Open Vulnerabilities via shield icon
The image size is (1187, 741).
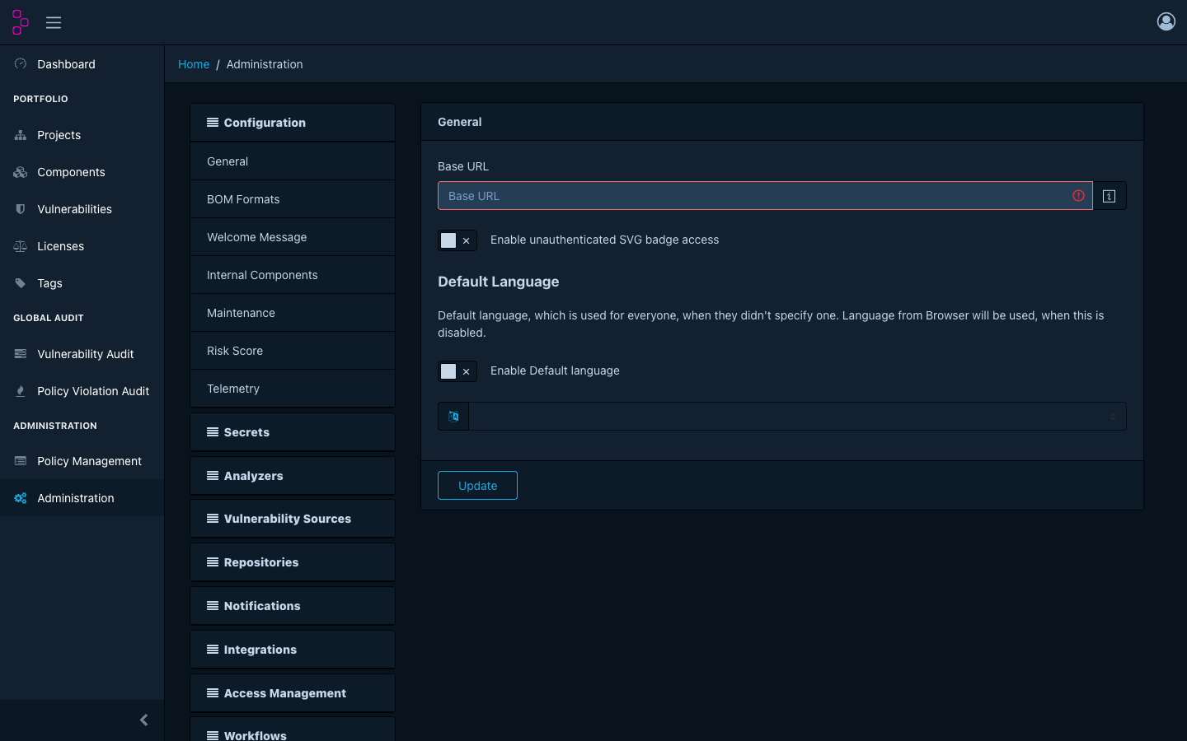pyautogui.click(x=21, y=209)
